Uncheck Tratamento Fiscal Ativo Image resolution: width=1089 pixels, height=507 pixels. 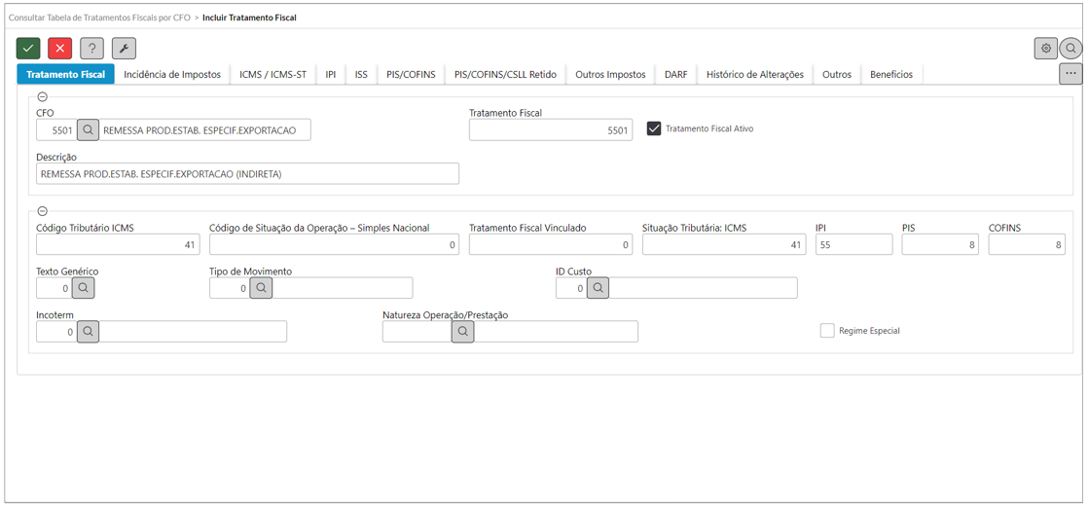coord(654,128)
